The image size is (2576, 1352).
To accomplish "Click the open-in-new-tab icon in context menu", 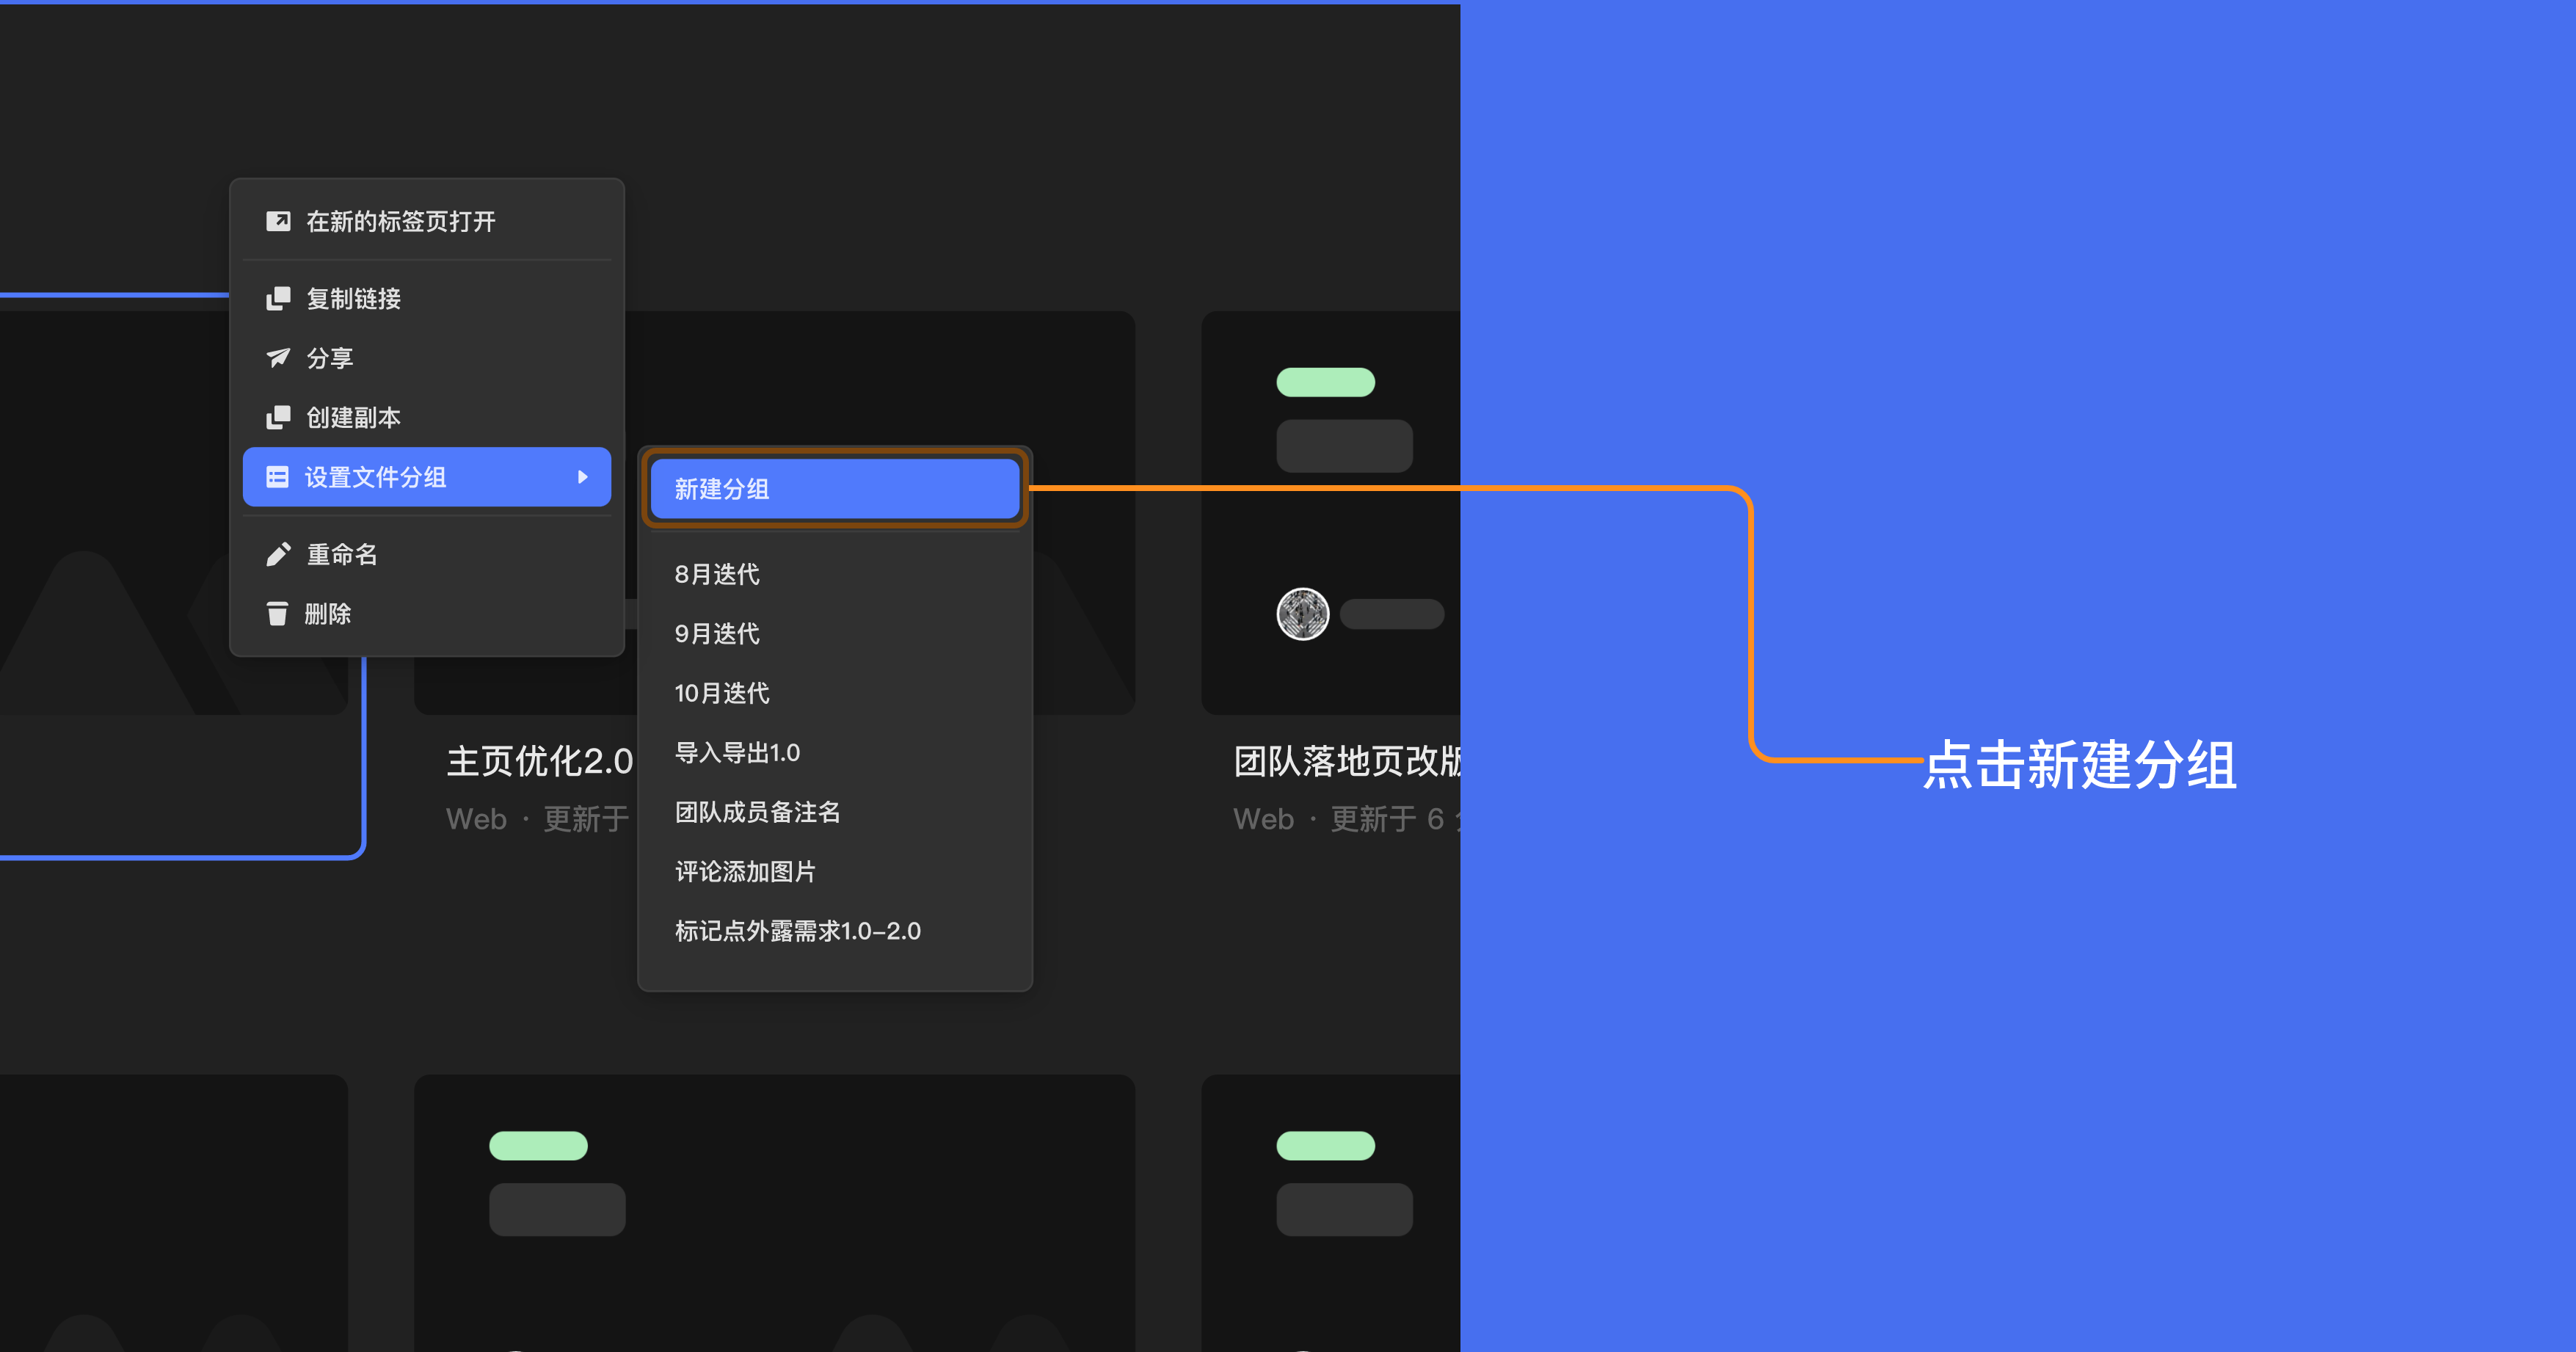I will pyautogui.click(x=278, y=221).
